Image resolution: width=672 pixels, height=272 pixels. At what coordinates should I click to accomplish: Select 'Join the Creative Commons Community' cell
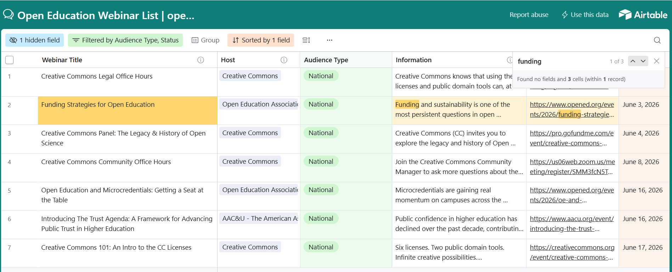(x=459, y=168)
